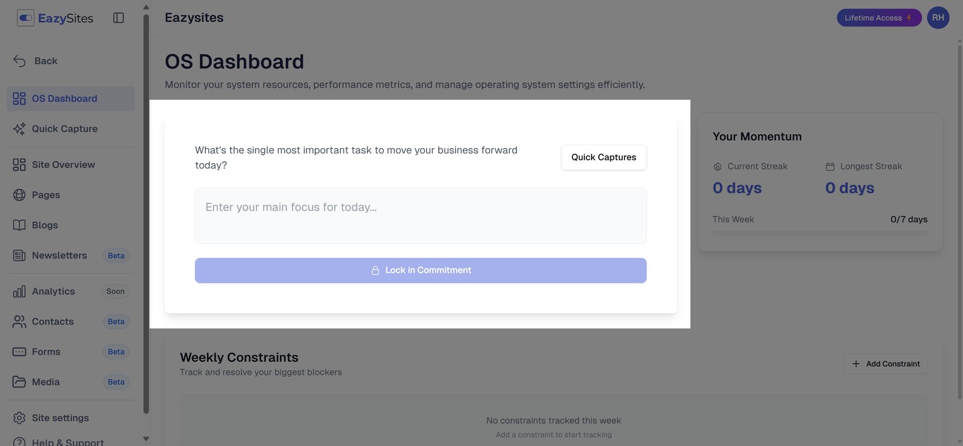963x446 pixels.
Task: Open the Forms menu item
Action: coord(46,352)
